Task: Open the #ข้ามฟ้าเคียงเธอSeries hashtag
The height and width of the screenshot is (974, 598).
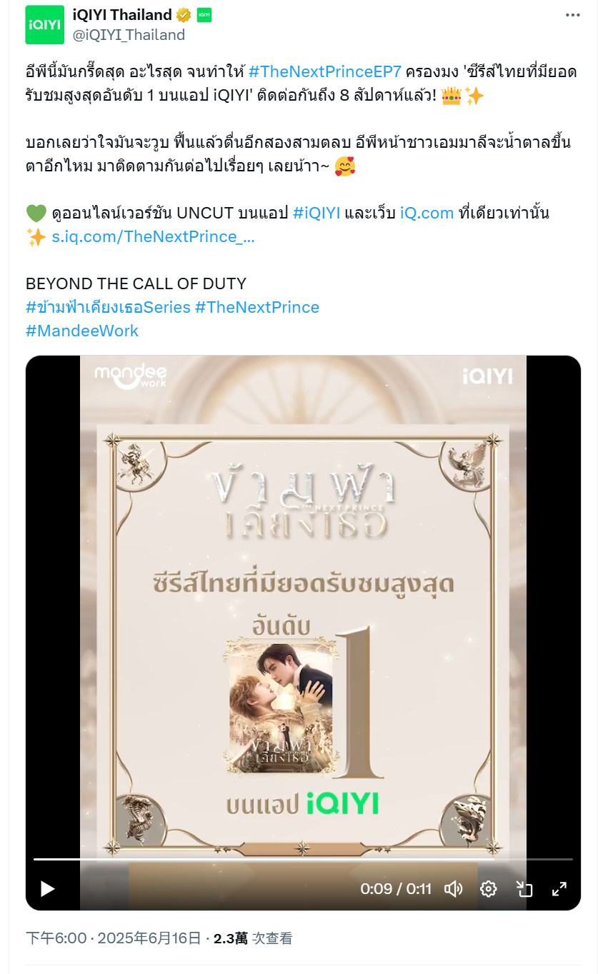Action: (108, 307)
